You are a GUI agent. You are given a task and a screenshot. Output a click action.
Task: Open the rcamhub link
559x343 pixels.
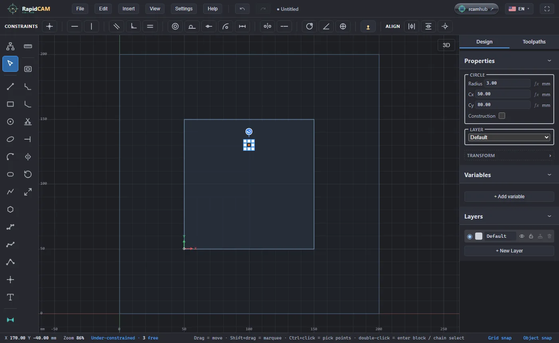click(476, 9)
